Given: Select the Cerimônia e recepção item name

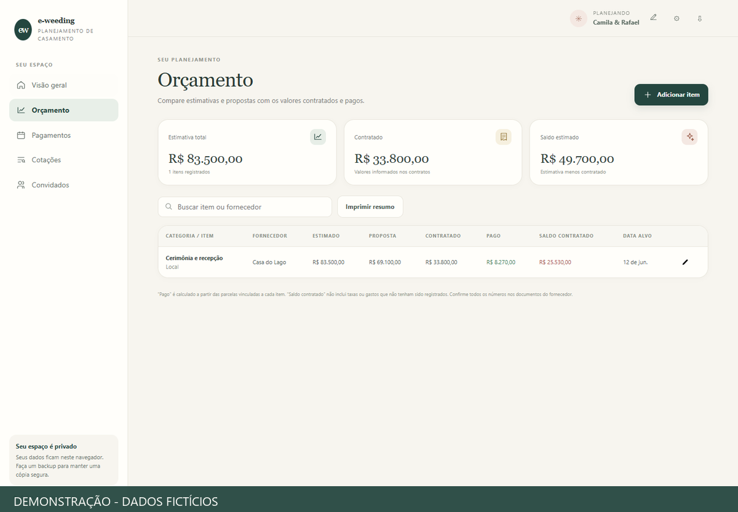Looking at the screenshot, I should 194,258.
